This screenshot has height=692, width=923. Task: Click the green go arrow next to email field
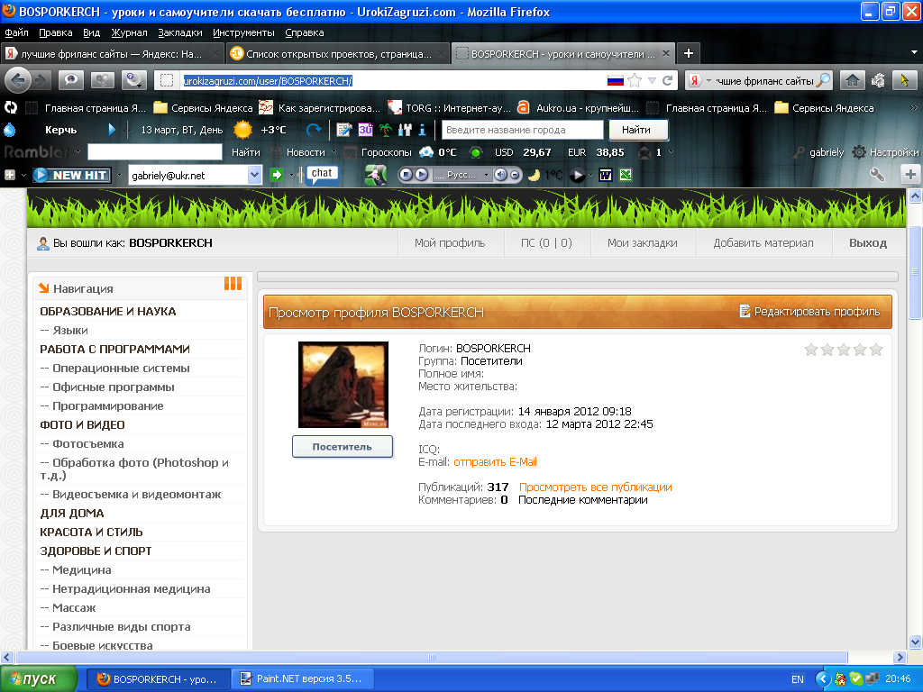[x=276, y=175]
